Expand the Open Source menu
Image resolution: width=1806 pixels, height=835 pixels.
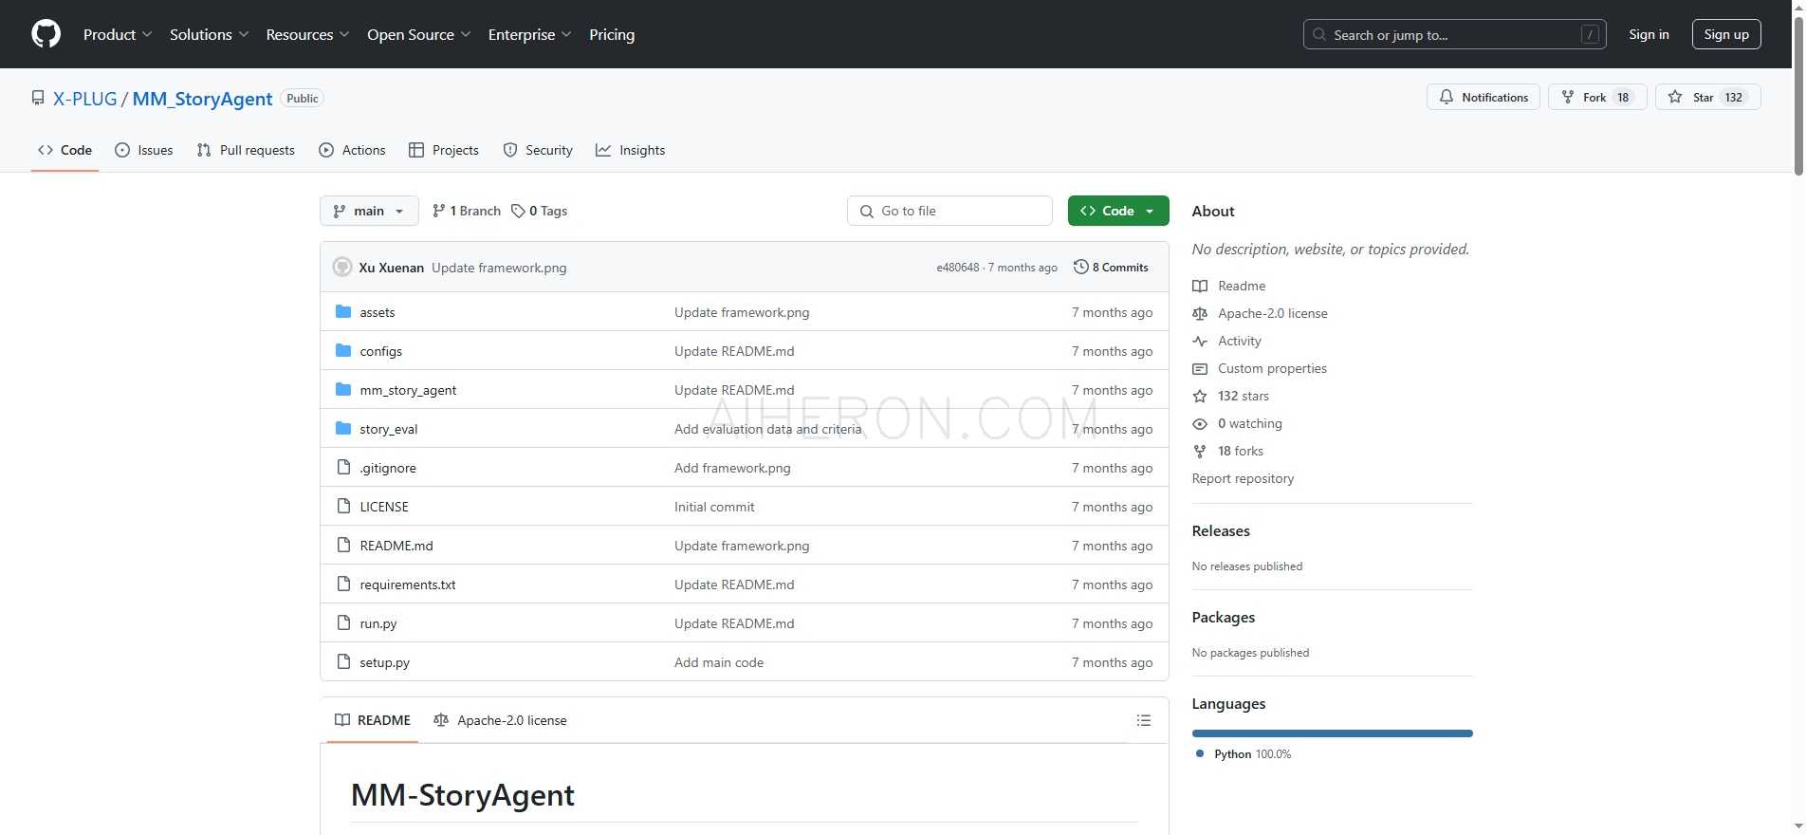click(418, 34)
